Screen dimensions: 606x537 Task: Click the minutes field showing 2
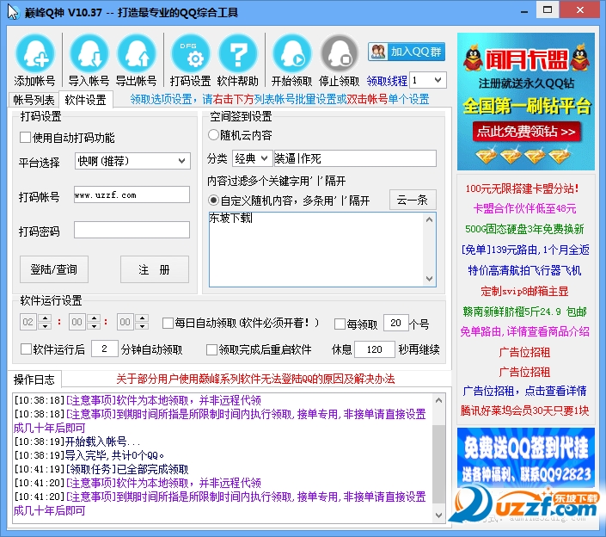point(104,349)
